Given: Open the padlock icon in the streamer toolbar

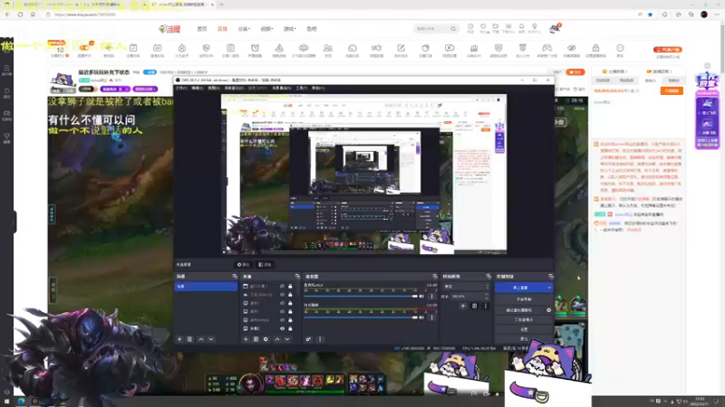Looking at the screenshot, I should [595, 48].
